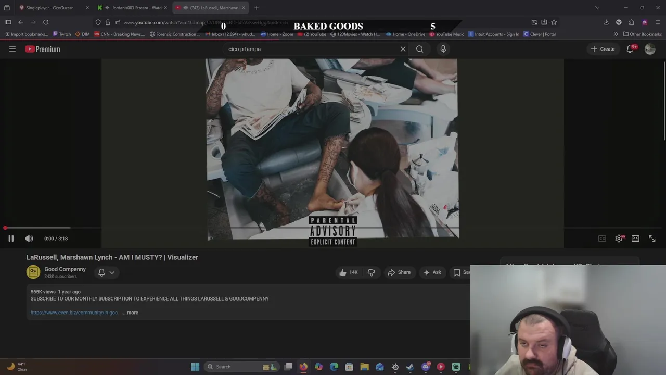Open a new browser tab

(x=257, y=8)
